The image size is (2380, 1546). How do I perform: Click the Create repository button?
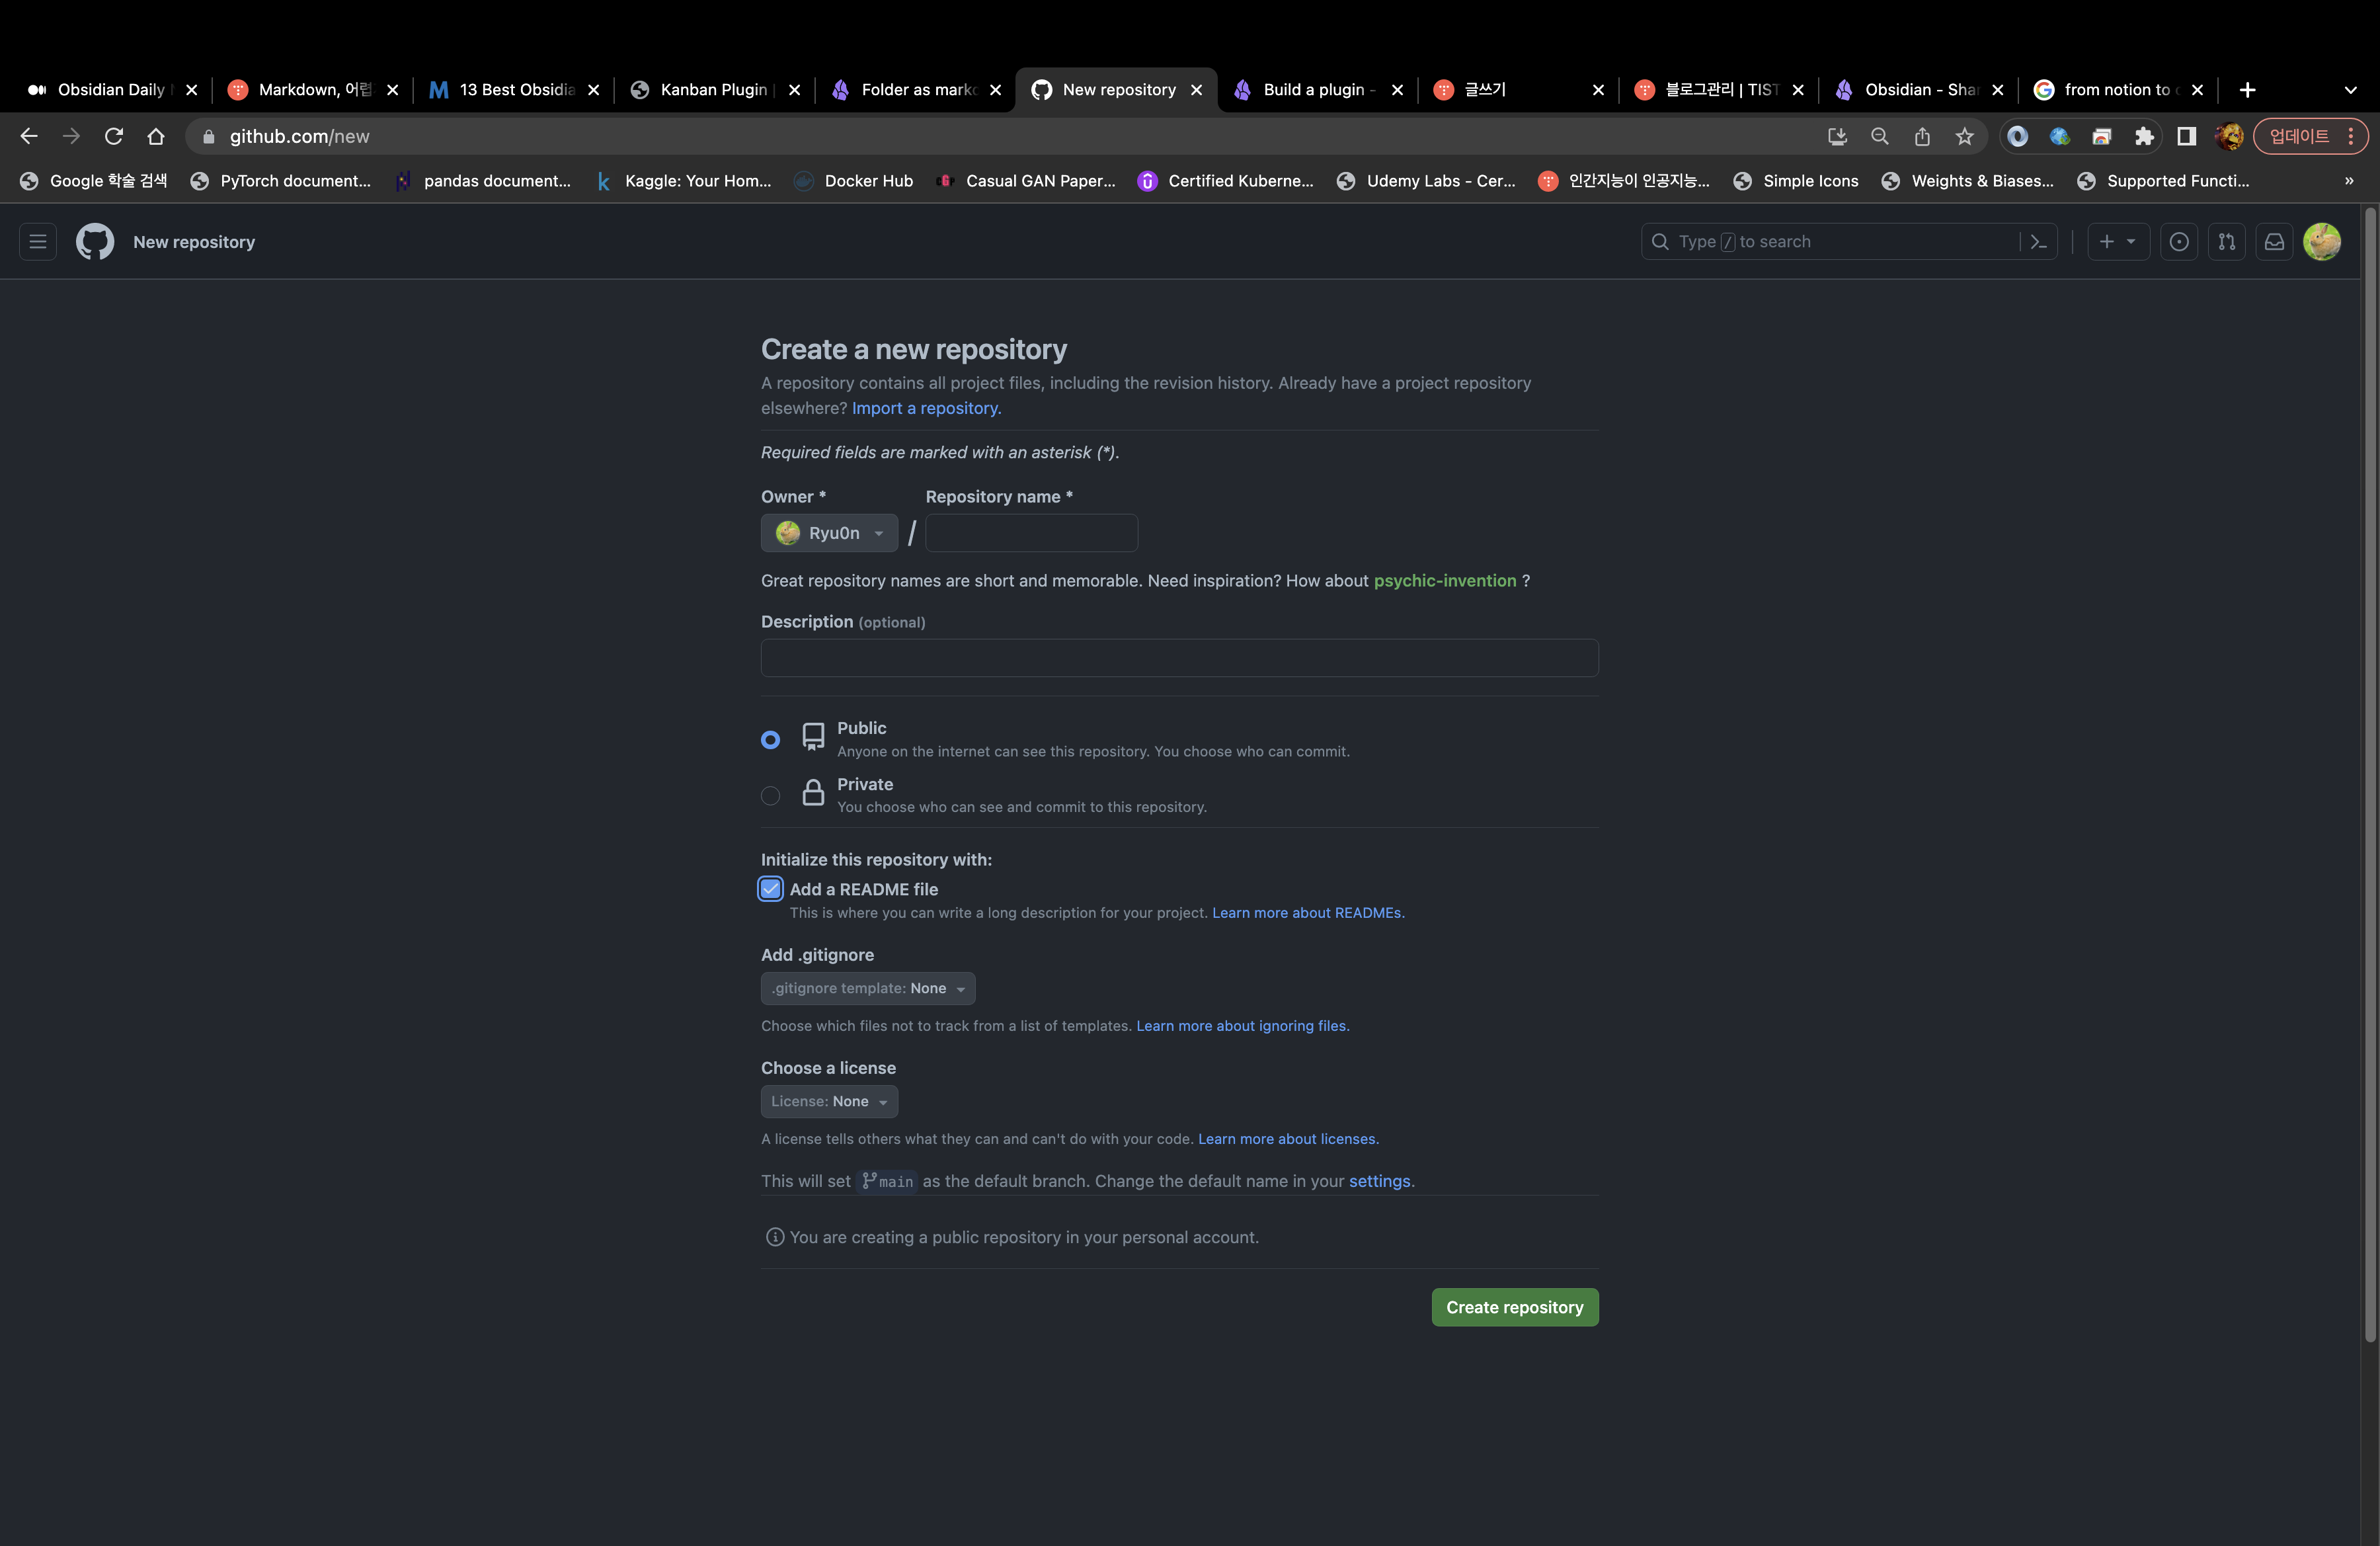1514,1307
